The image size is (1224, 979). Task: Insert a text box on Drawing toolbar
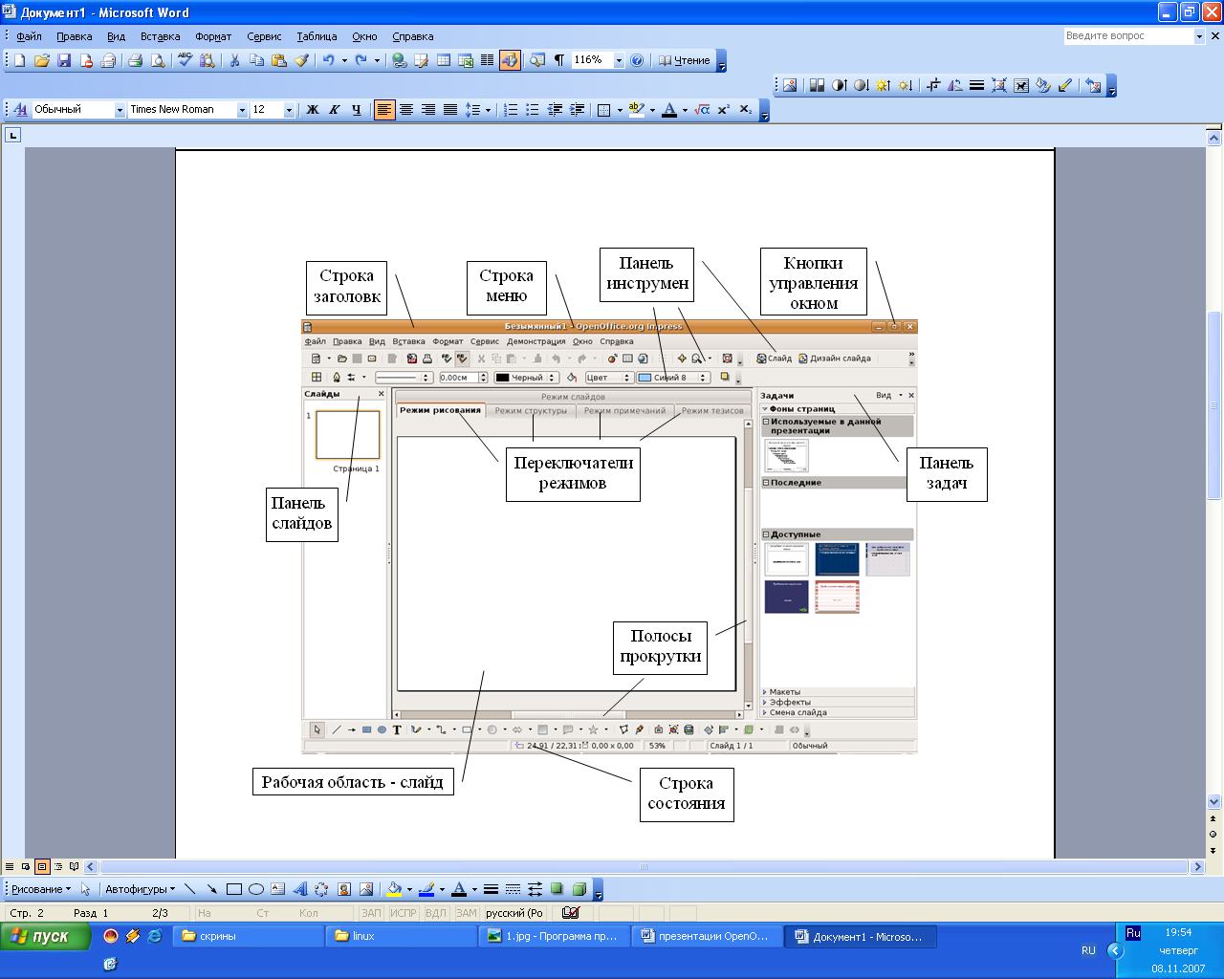[278, 889]
